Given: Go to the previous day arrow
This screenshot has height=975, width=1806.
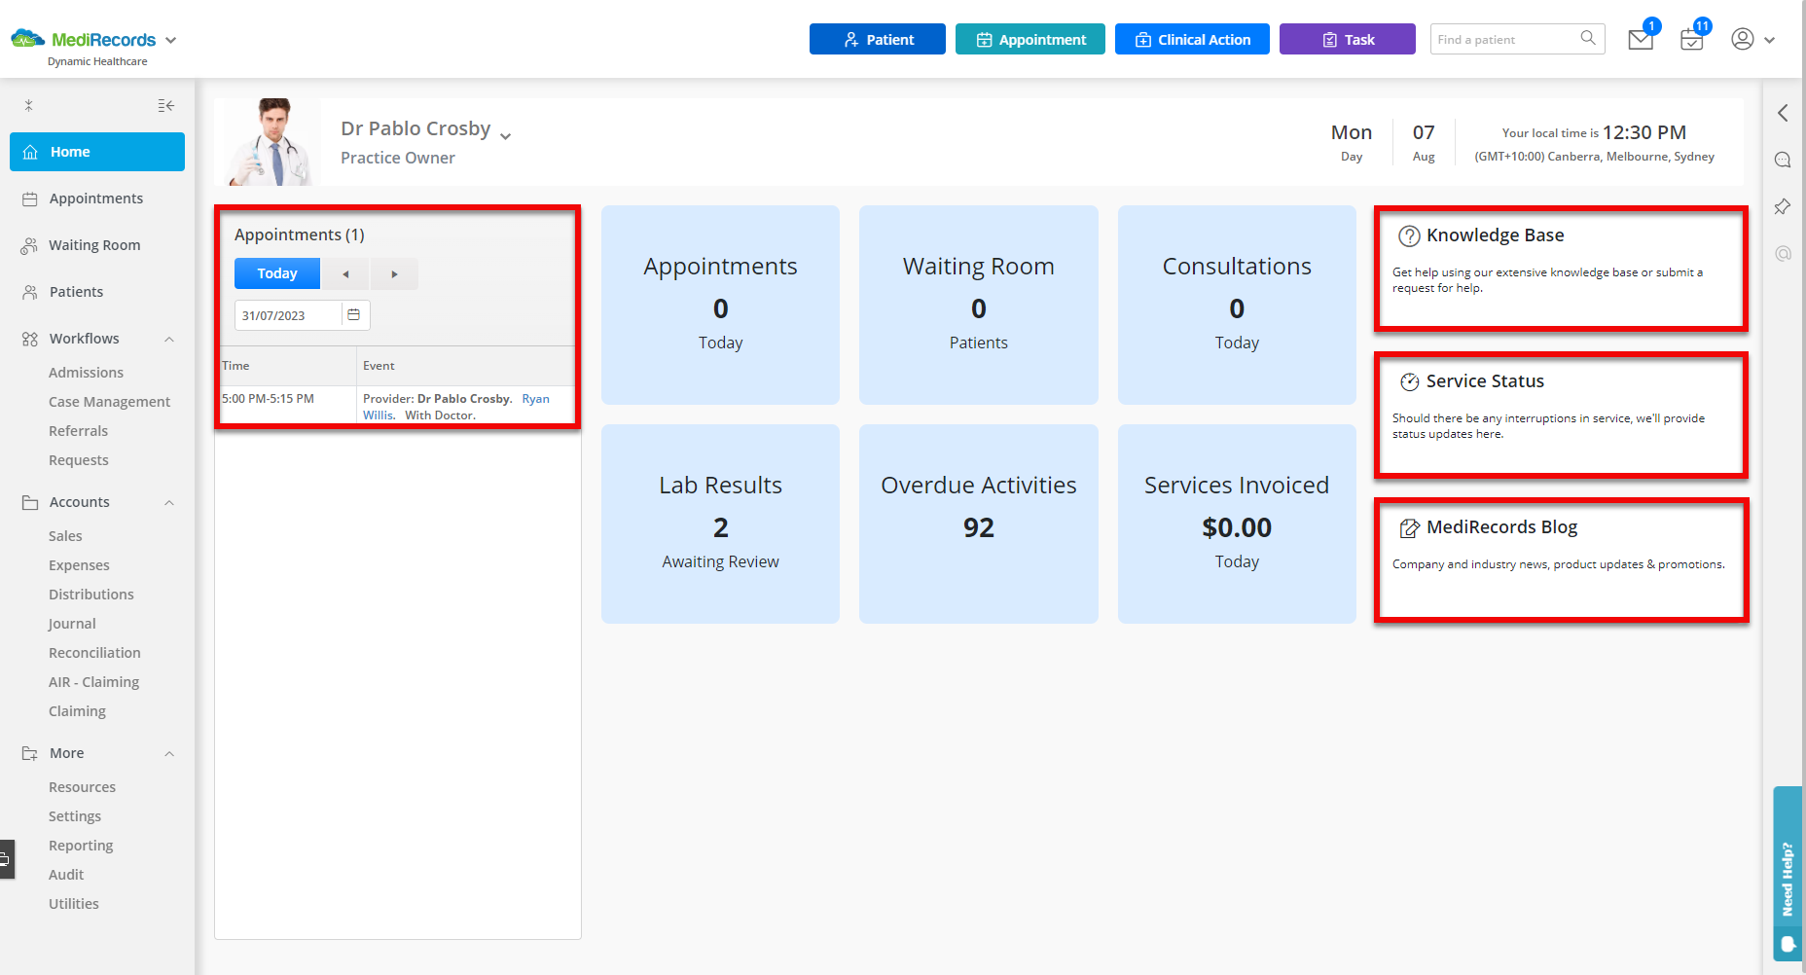Looking at the screenshot, I should coord(345,274).
